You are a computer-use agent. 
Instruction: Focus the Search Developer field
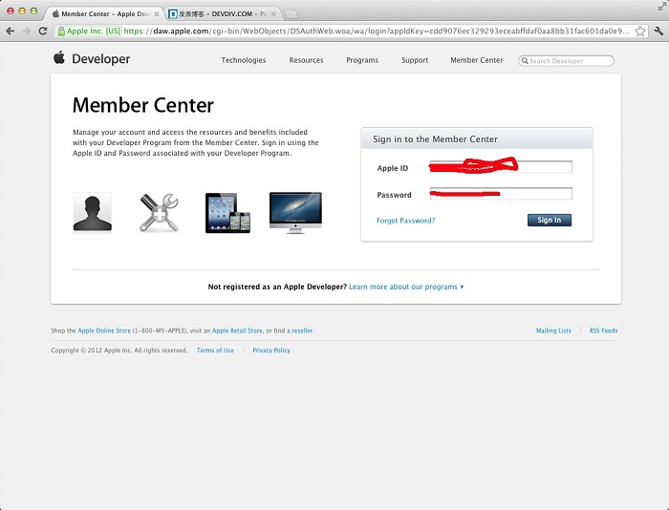(566, 61)
